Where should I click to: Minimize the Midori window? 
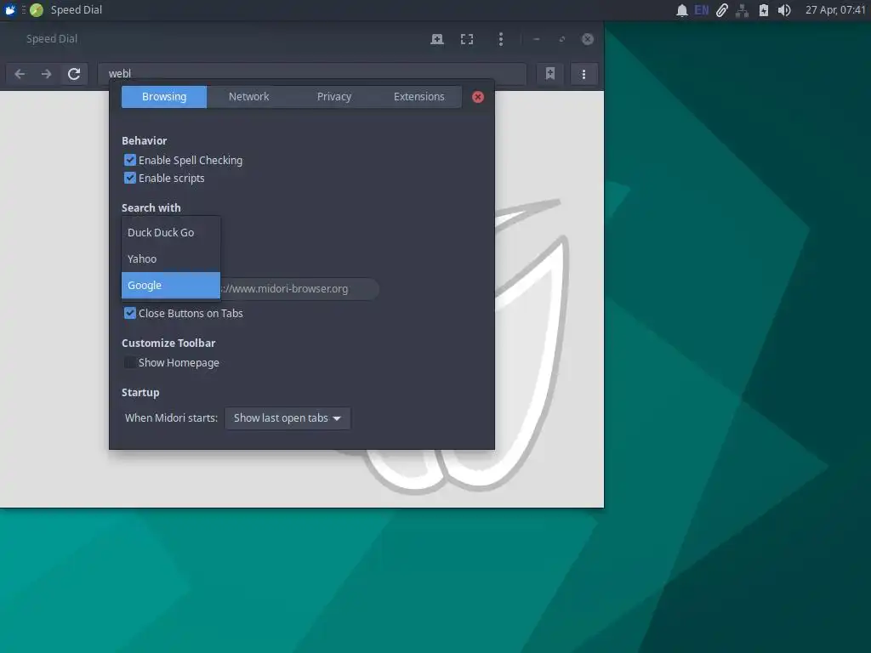click(x=536, y=39)
